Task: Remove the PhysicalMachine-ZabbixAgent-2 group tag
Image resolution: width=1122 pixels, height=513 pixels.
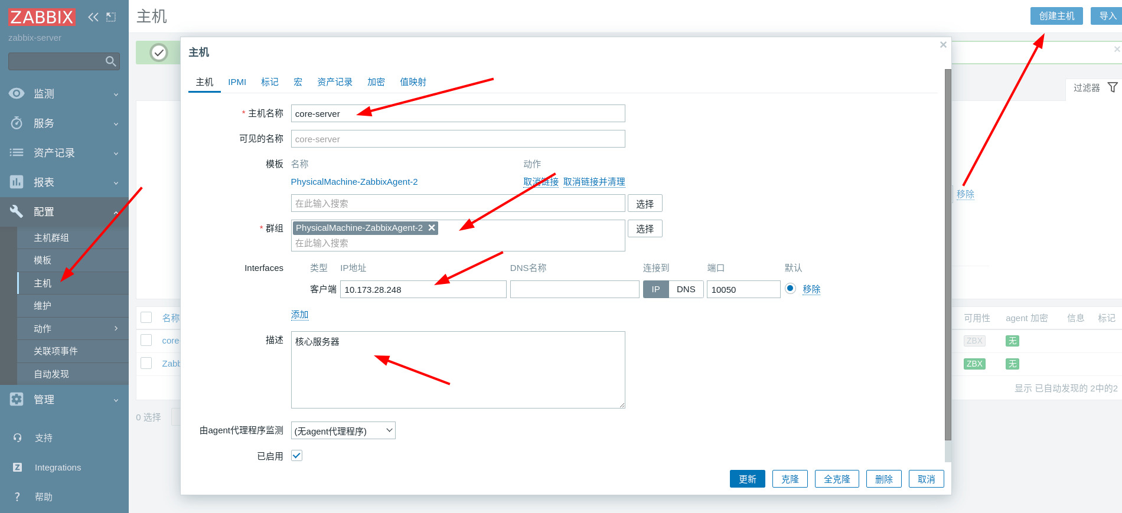Action: click(x=432, y=228)
